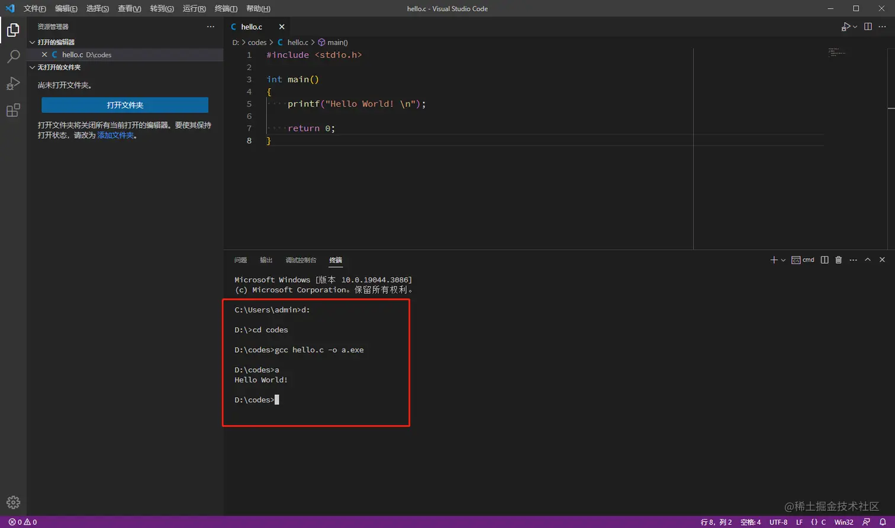The image size is (895, 528).
Task: Switch to the Debug Console (调试控制台) tab
Action: pos(301,260)
